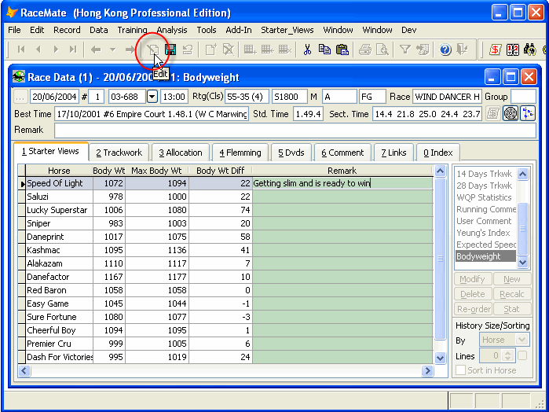The height and width of the screenshot is (412, 549).
Task: Open the dropdown arrow beside back navigation
Action: point(113,50)
